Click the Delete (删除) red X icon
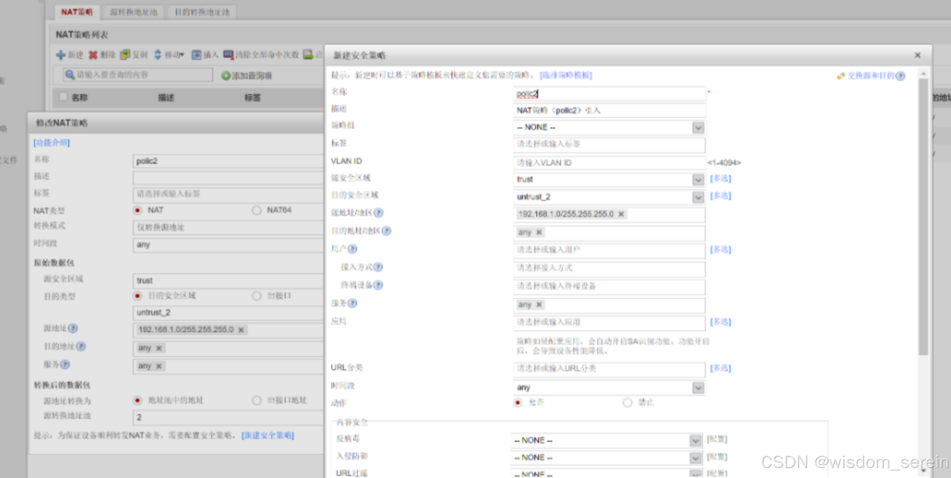This screenshot has width=951, height=478. pos(93,55)
